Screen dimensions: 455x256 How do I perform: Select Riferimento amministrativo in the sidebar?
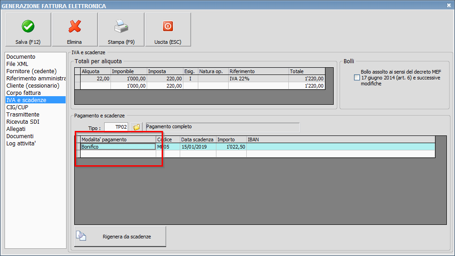pyautogui.click(x=35, y=79)
